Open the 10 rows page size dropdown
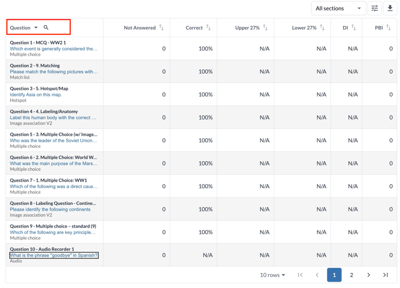The height and width of the screenshot is (288, 400). (273, 275)
